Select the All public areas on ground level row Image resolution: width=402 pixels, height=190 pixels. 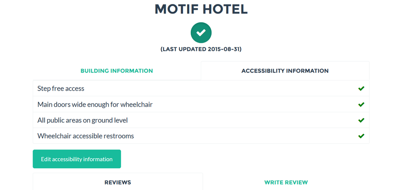201,120
